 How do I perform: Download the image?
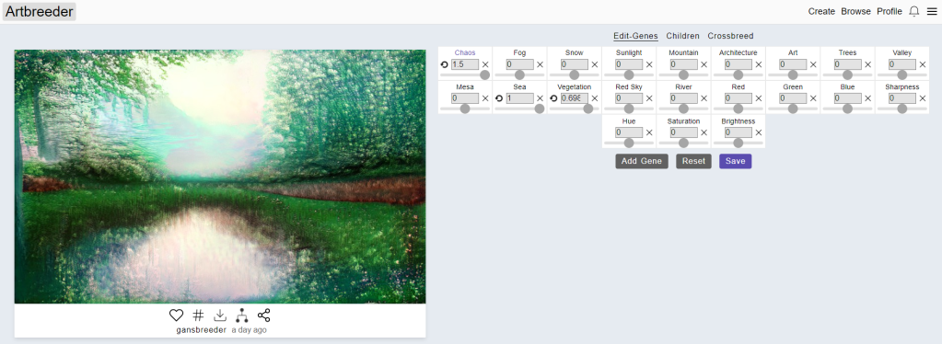pos(220,315)
